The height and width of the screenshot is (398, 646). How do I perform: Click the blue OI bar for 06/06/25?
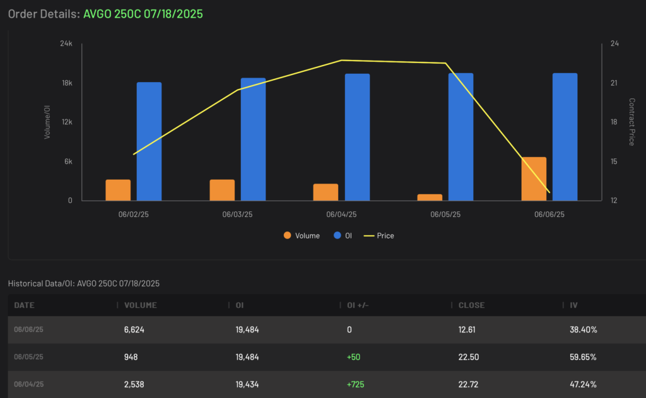[565, 137]
